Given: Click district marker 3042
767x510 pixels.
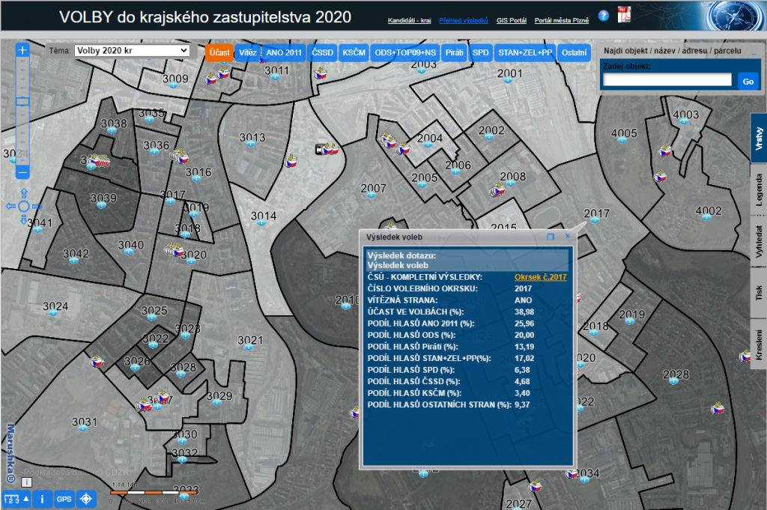Looking at the screenshot, I should (74, 260).
